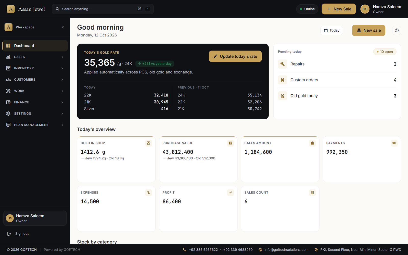Open the Dashboard menu item

click(x=35, y=46)
